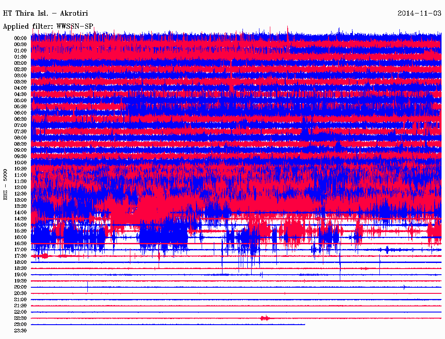
Task: Click the 09:30 time label
Action: click(x=20, y=157)
